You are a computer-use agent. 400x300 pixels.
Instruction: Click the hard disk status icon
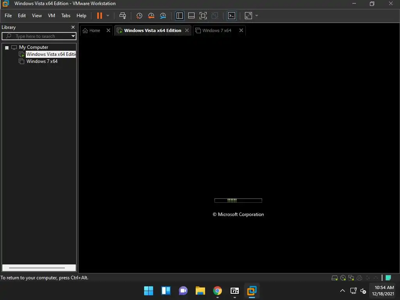334,278
